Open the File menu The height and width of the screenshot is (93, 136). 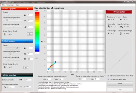point(3,5)
